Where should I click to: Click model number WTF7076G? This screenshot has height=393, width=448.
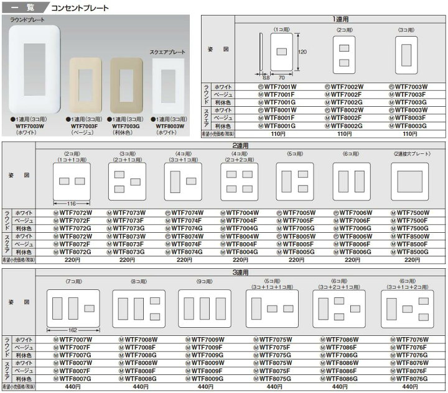[412, 355]
